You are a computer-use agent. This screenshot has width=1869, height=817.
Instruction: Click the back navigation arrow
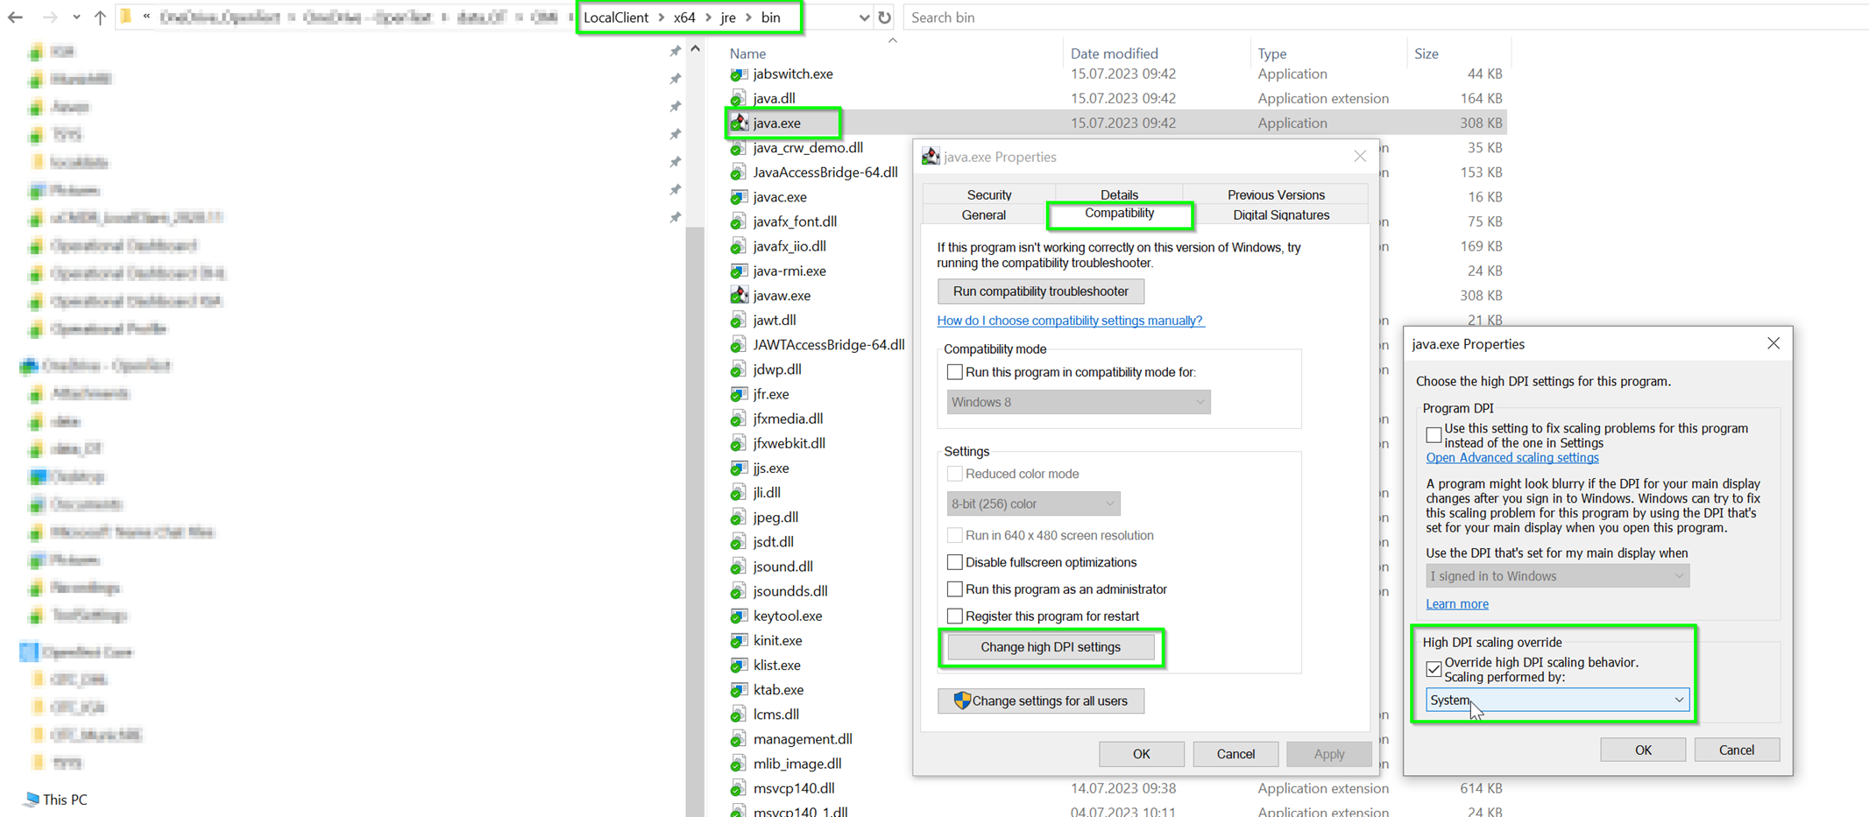(x=16, y=17)
